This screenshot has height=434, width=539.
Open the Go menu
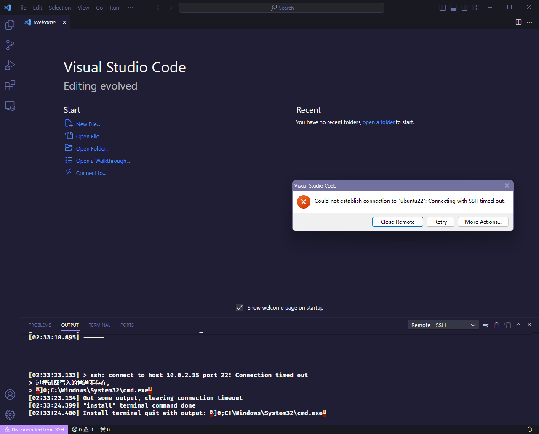coord(99,8)
